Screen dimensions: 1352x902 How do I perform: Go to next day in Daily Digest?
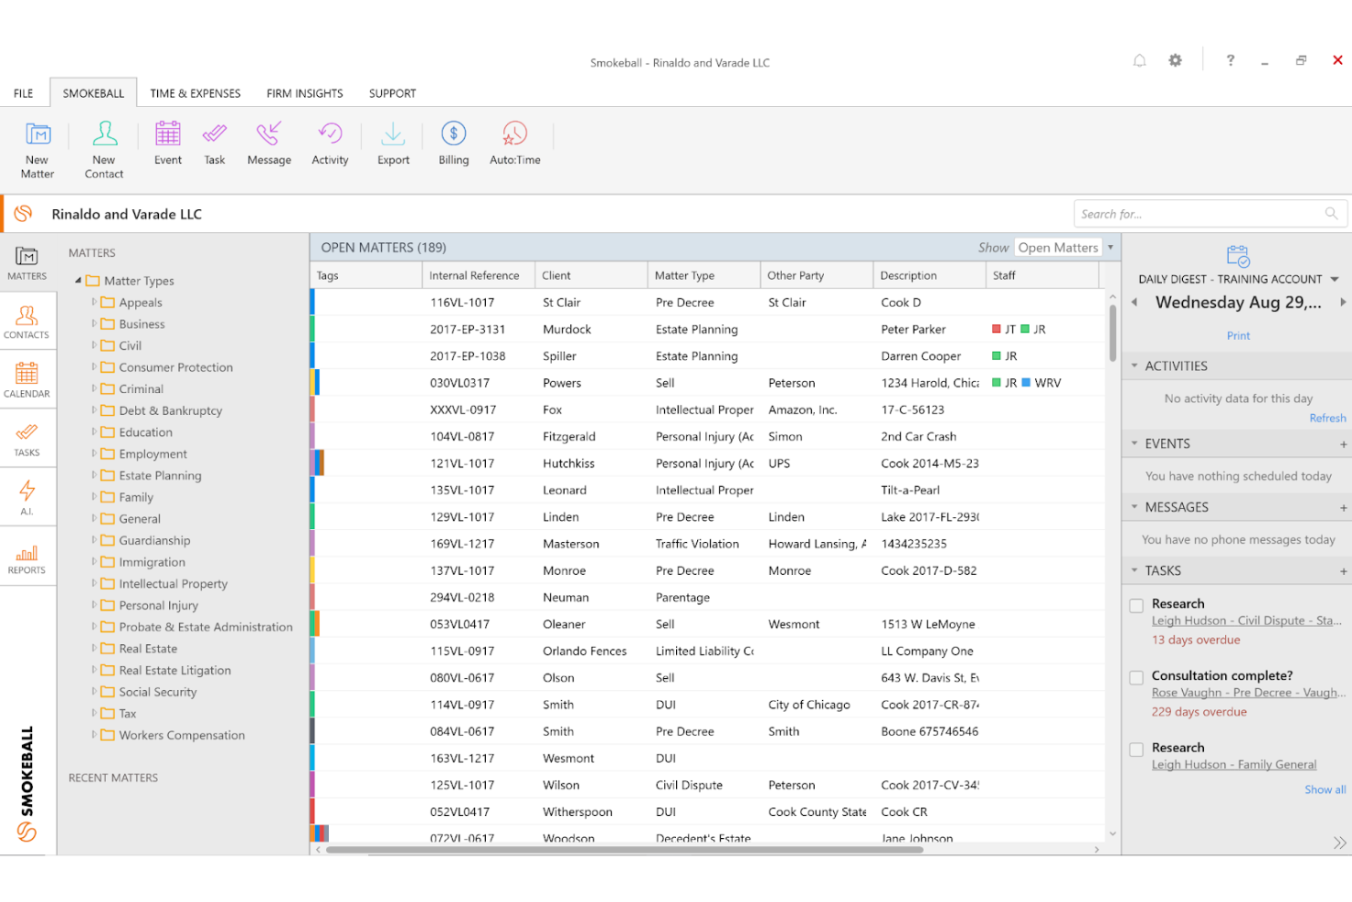pos(1343,302)
